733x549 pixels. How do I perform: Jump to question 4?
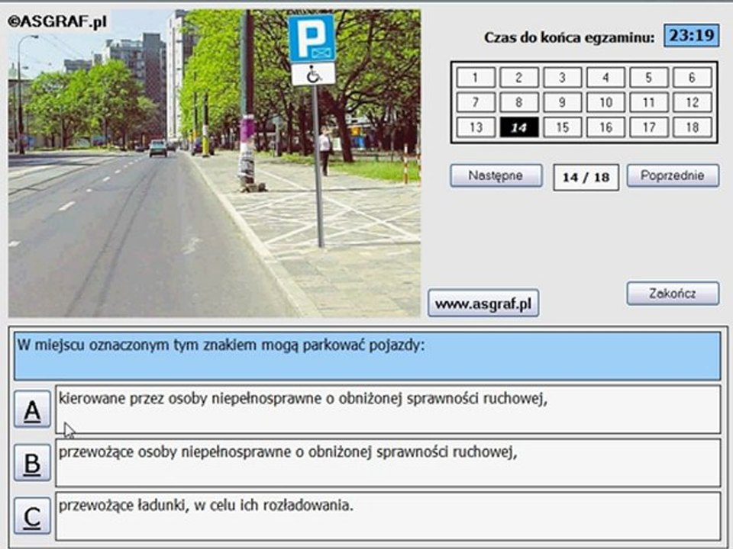click(x=605, y=78)
